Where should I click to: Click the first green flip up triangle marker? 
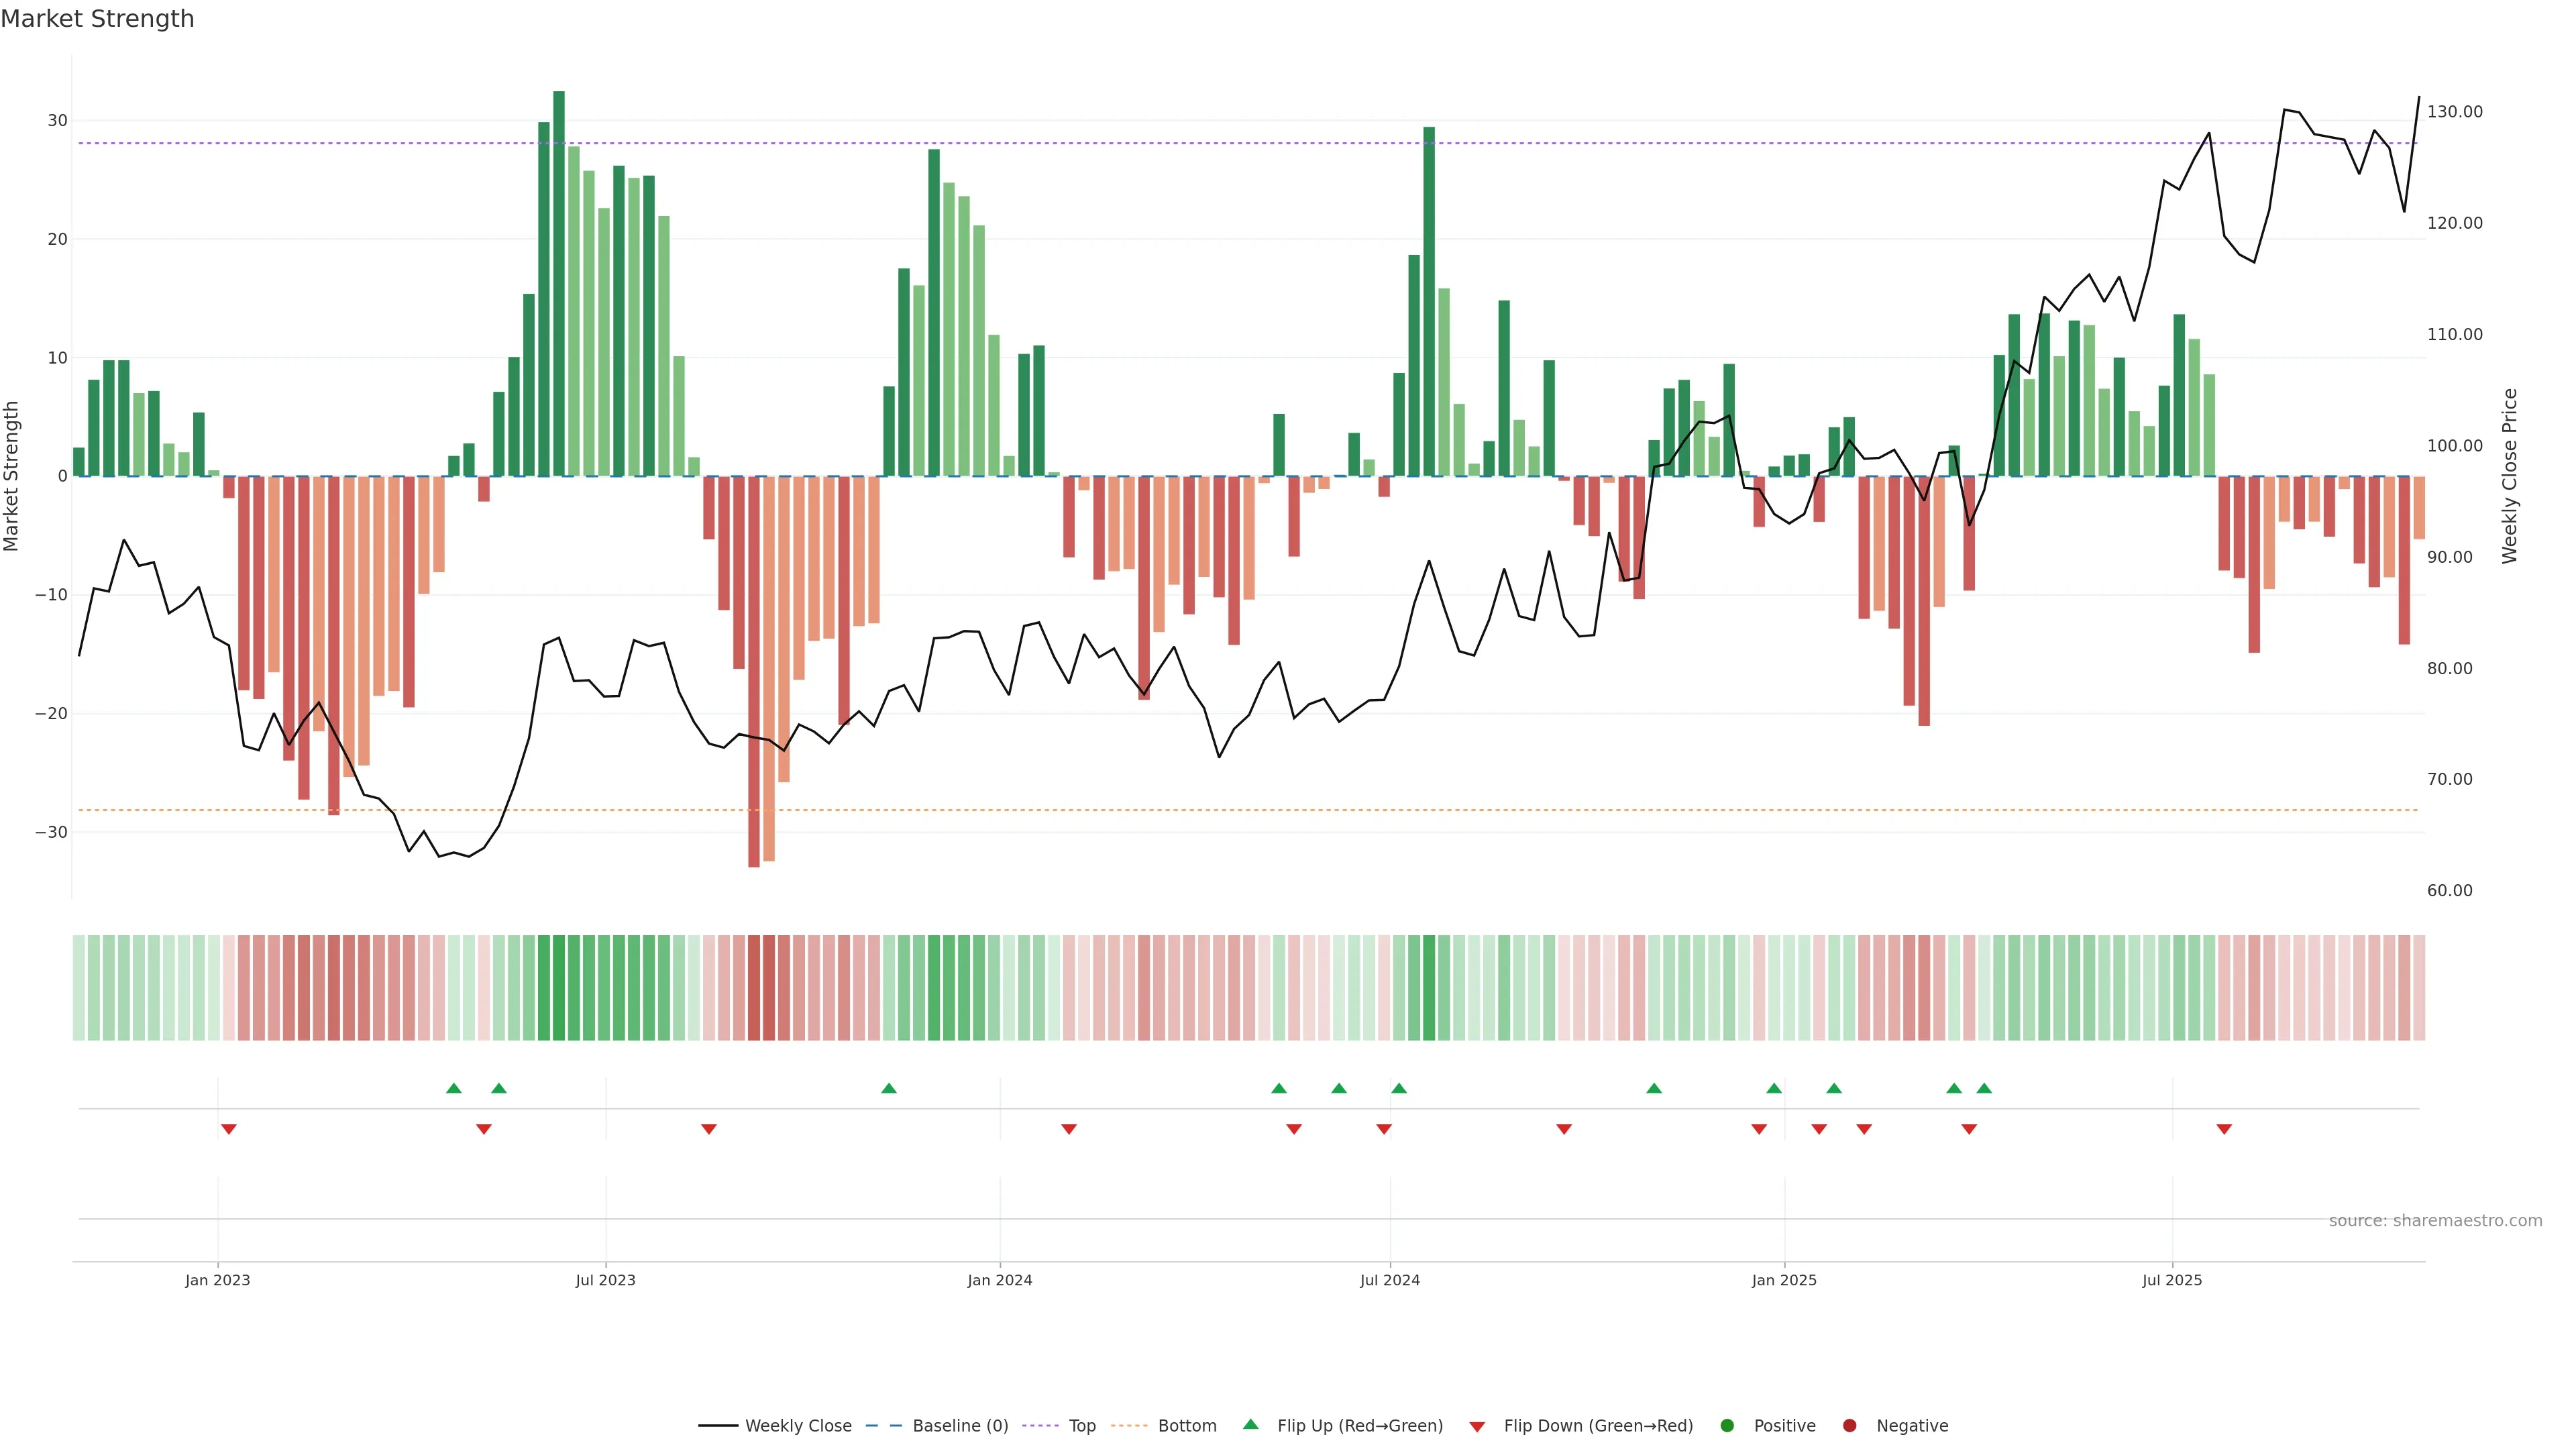click(x=454, y=1088)
